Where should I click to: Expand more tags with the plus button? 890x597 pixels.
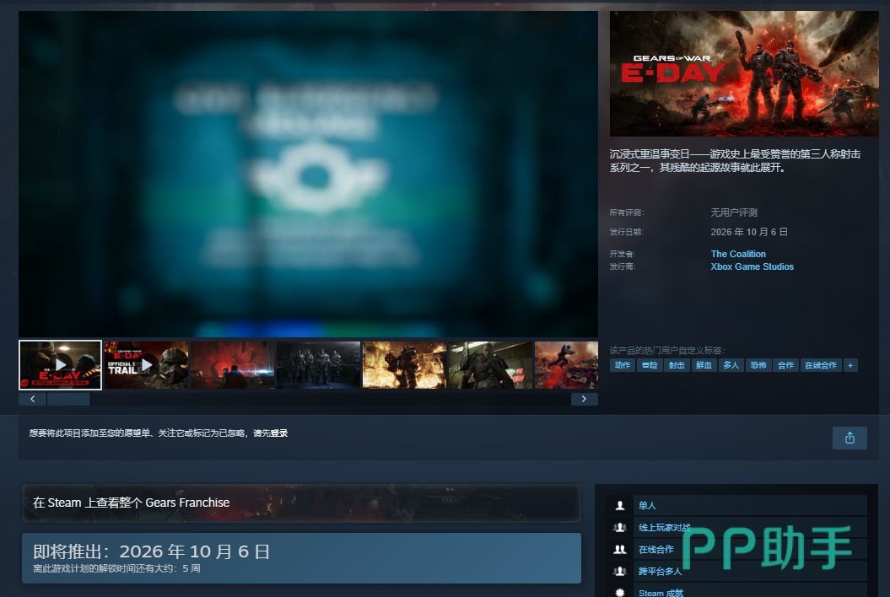(x=850, y=365)
